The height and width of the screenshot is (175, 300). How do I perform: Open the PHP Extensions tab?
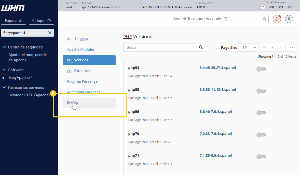point(79,71)
